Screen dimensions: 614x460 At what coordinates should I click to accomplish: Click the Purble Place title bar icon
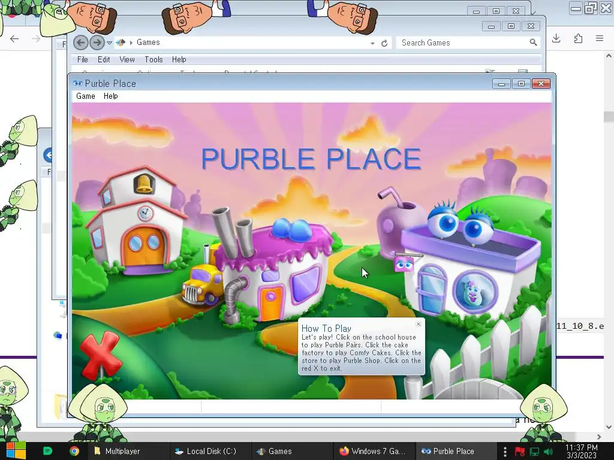pyautogui.click(x=77, y=83)
